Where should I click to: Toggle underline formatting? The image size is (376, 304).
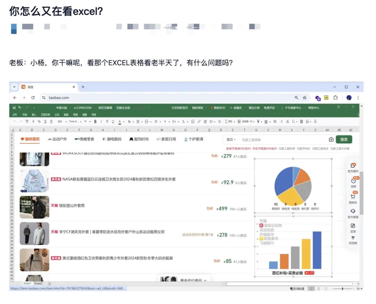pyautogui.click(x=113, y=122)
